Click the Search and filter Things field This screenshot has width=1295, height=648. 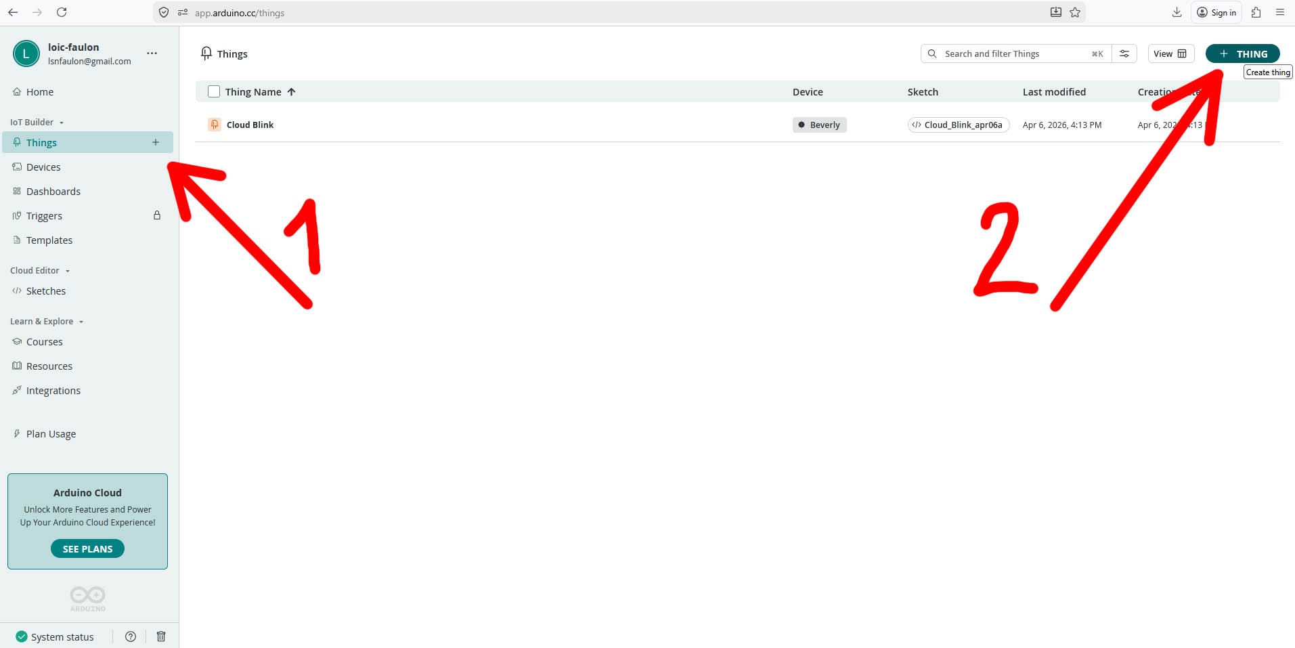pos(1016,53)
